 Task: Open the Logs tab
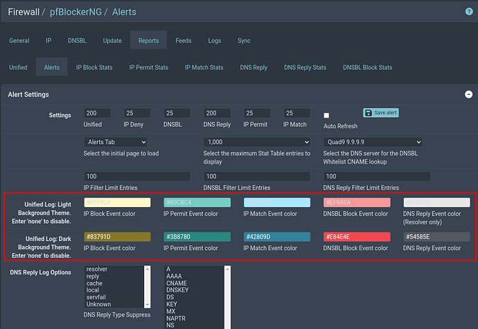pos(214,41)
